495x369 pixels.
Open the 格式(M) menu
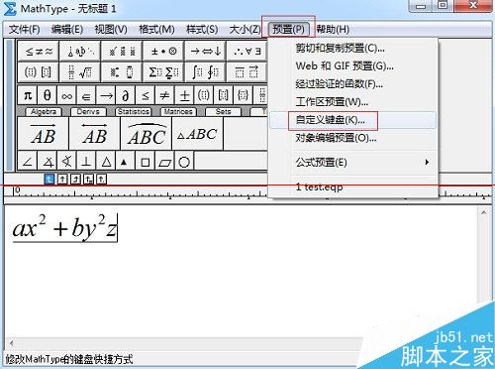156,29
